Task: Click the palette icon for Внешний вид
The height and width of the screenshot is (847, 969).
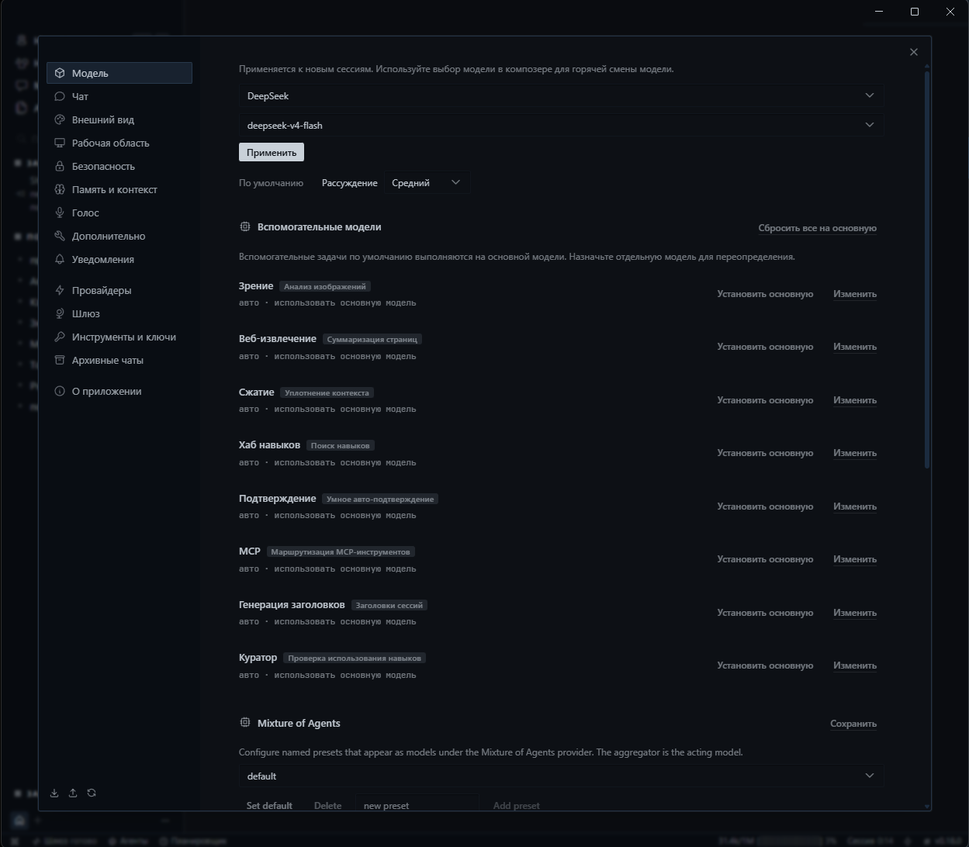Action: tap(60, 119)
